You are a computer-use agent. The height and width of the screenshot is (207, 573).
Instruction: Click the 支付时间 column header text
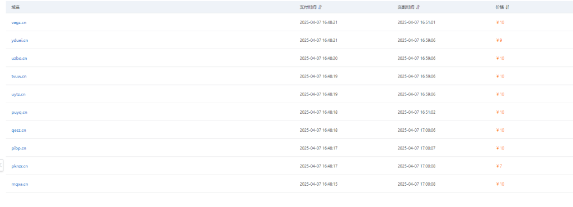point(308,7)
